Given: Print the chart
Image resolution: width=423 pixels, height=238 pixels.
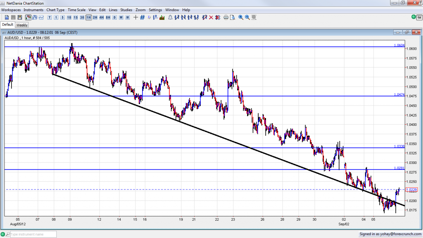Looking at the screenshot, I should coord(226,17).
